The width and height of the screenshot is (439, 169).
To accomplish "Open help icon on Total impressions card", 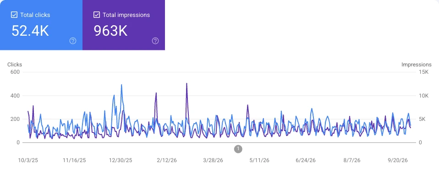I will pyautogui.click(x=155, y=41).
